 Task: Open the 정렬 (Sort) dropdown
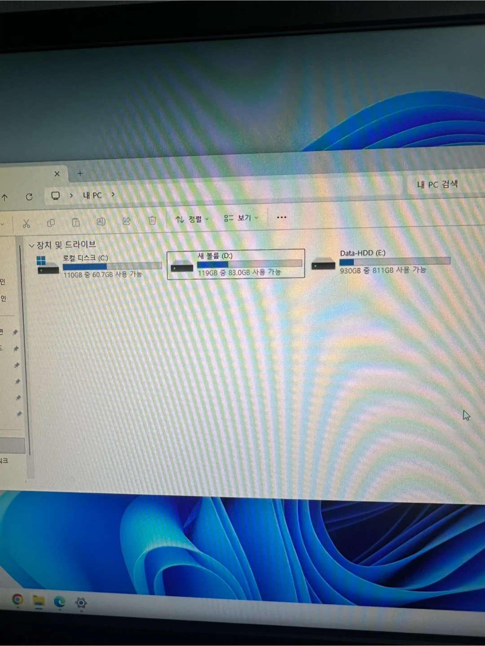point(192,219)
